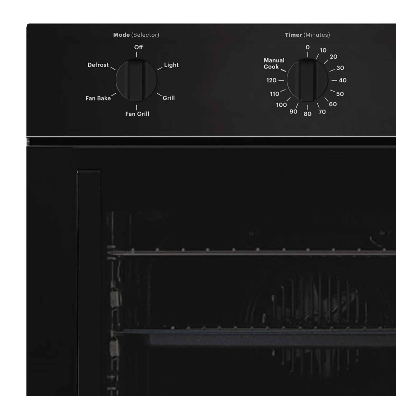Click the Timer knob
This screenshot has width=396, height=396.
tap(307, 80)
